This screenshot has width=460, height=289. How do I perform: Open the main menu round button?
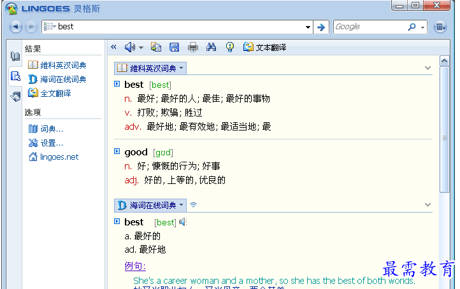(x=440, y=27)
